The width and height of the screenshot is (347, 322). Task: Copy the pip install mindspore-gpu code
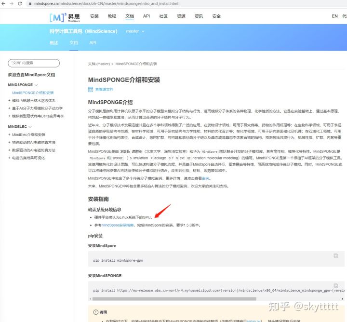336,255
